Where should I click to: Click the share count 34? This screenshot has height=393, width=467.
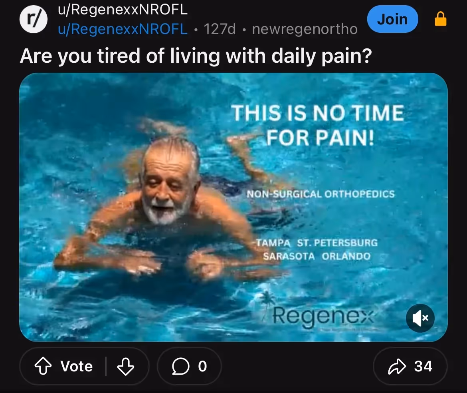(x=423, y=366)
